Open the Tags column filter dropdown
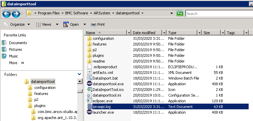The height and width of the screenshot is (121, 253). point(246,33)
